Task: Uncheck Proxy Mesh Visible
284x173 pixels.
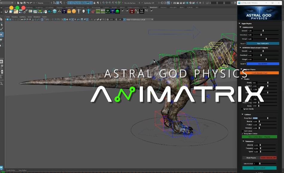Action: (242, 134)
